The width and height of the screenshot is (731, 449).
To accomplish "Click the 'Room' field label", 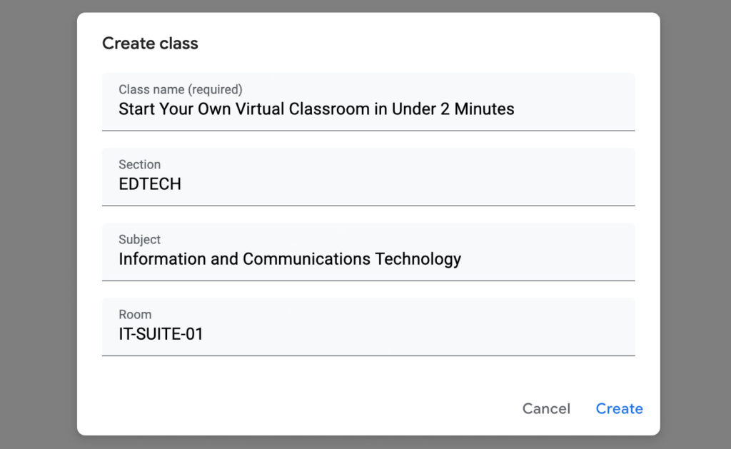I will click(135, 314).
